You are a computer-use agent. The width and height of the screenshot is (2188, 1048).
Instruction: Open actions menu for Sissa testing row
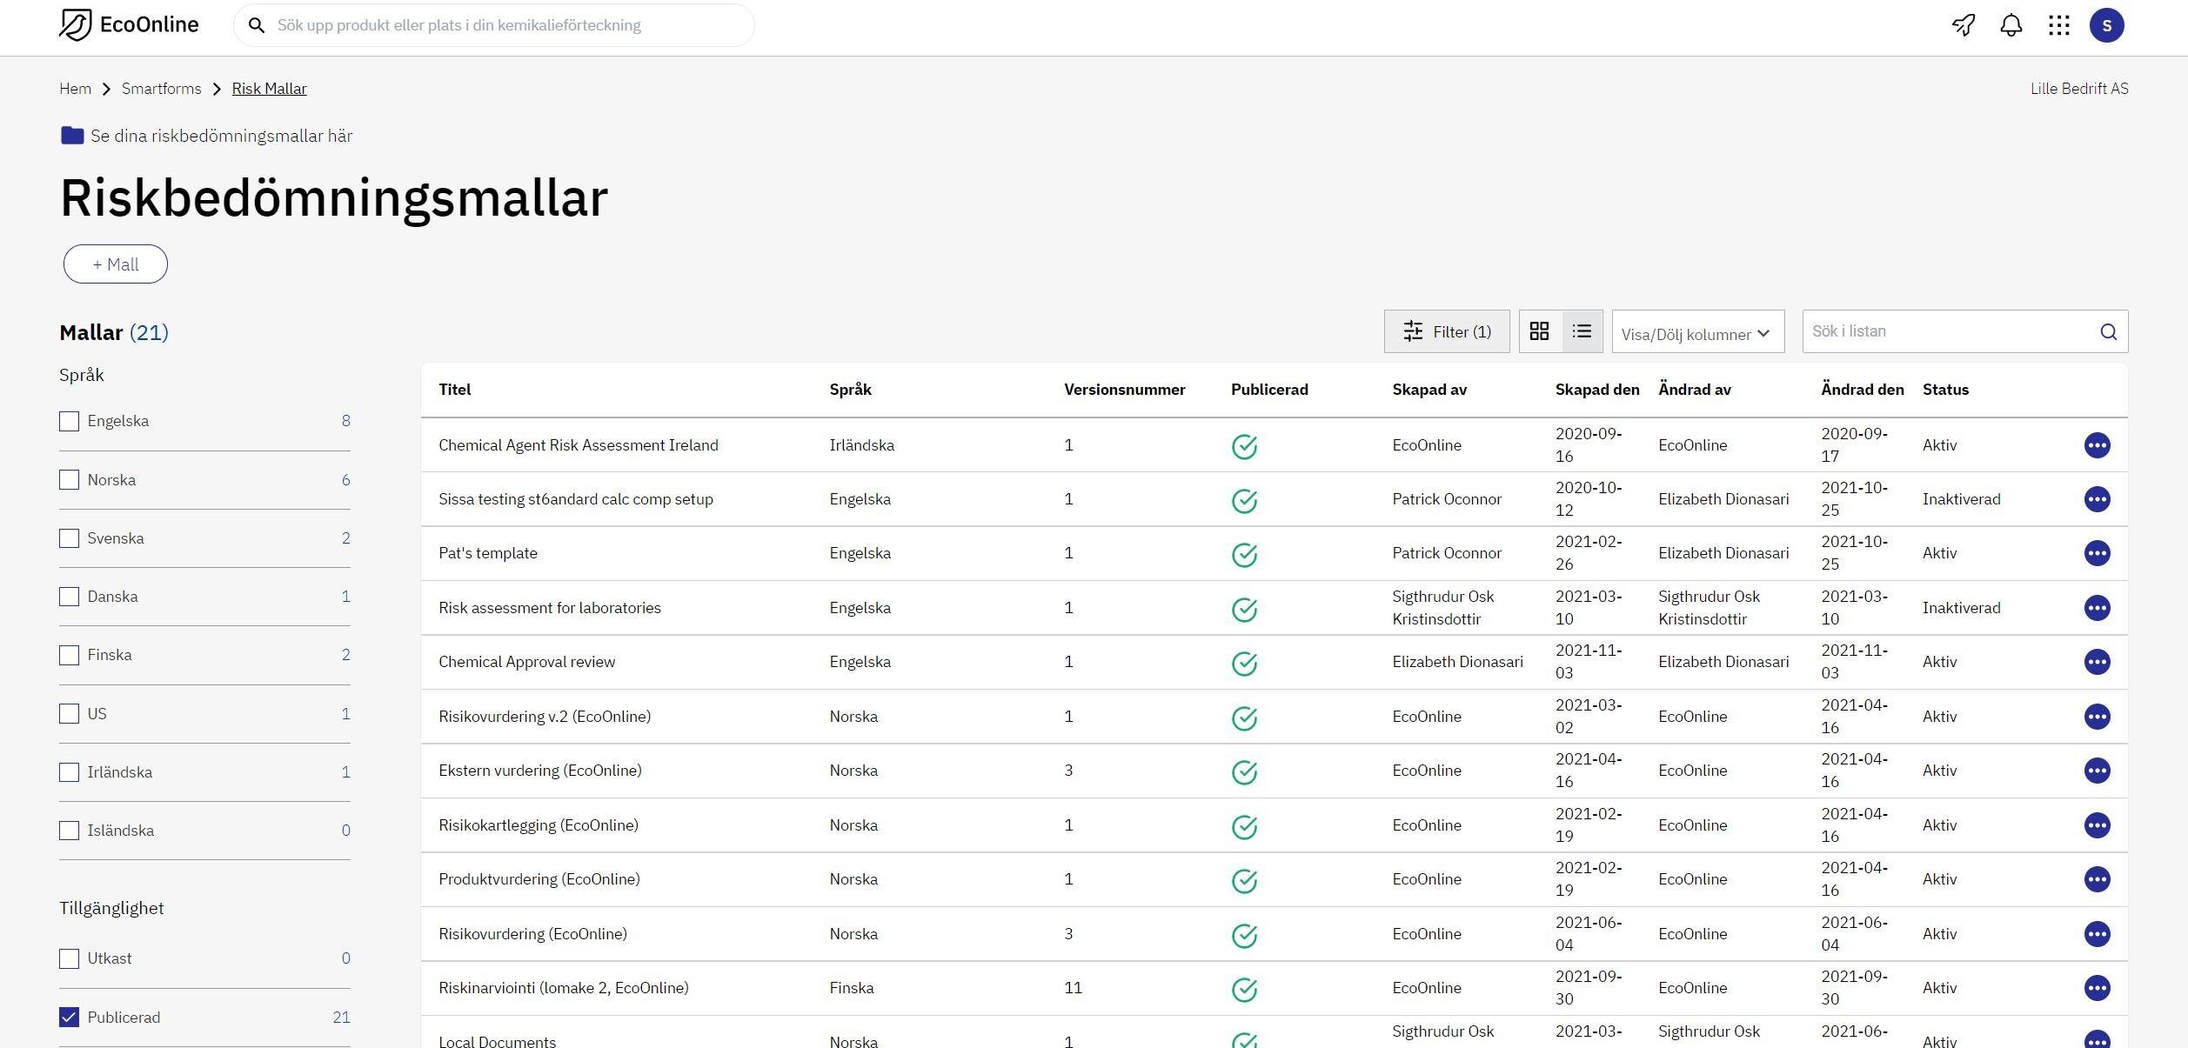pos(2098,499)
